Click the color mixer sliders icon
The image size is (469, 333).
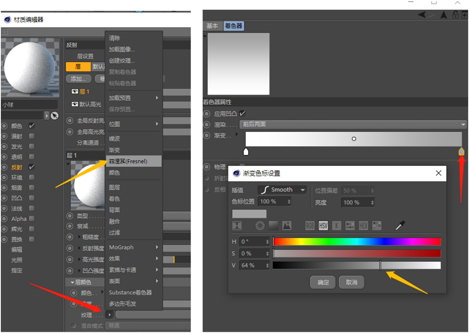click(350, 226)
